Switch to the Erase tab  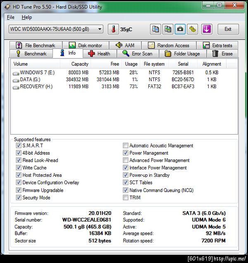click(x=222, y=54)
